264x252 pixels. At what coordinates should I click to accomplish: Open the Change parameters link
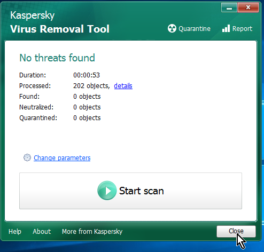click(62, 158)
